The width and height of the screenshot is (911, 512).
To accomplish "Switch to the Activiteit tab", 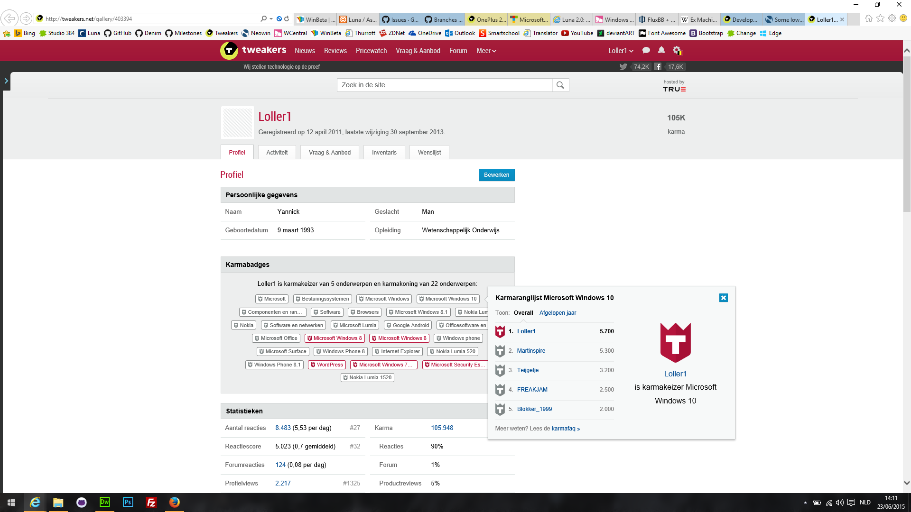I will (x=277, y=152).
